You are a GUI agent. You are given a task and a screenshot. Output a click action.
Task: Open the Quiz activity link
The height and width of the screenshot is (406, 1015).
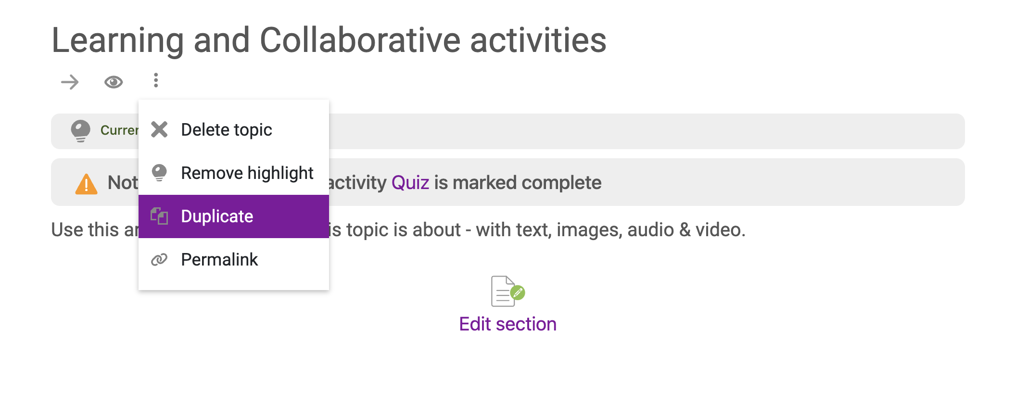coord(410,183)
